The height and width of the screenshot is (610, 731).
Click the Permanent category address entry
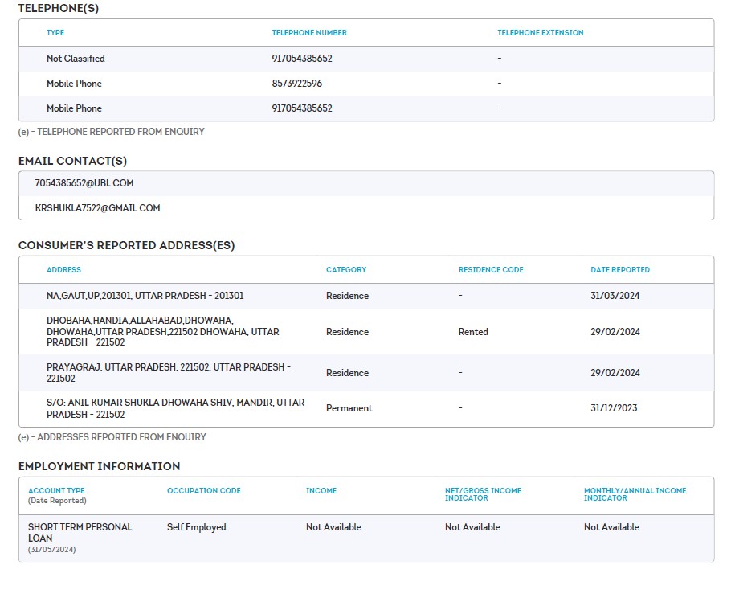349,408
